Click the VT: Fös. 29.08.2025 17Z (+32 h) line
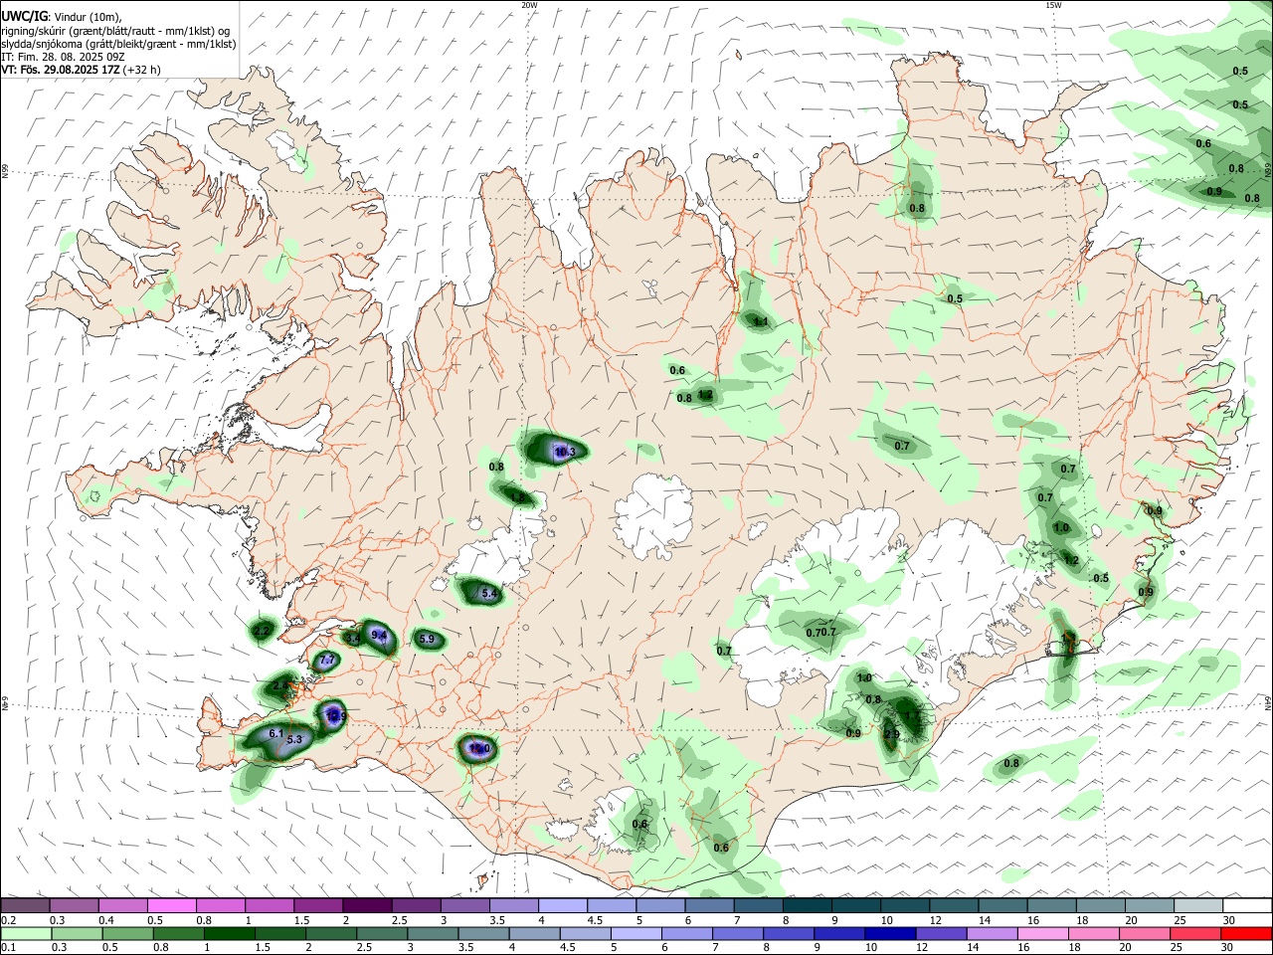1273x955 pixels. coord(82,70)
